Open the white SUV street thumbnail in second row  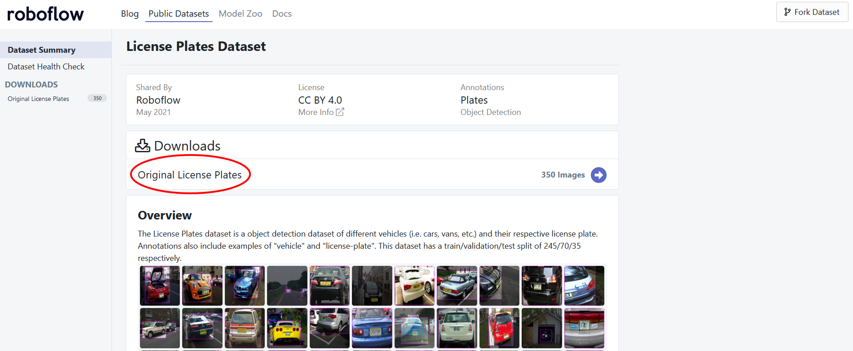click(160, 328)
